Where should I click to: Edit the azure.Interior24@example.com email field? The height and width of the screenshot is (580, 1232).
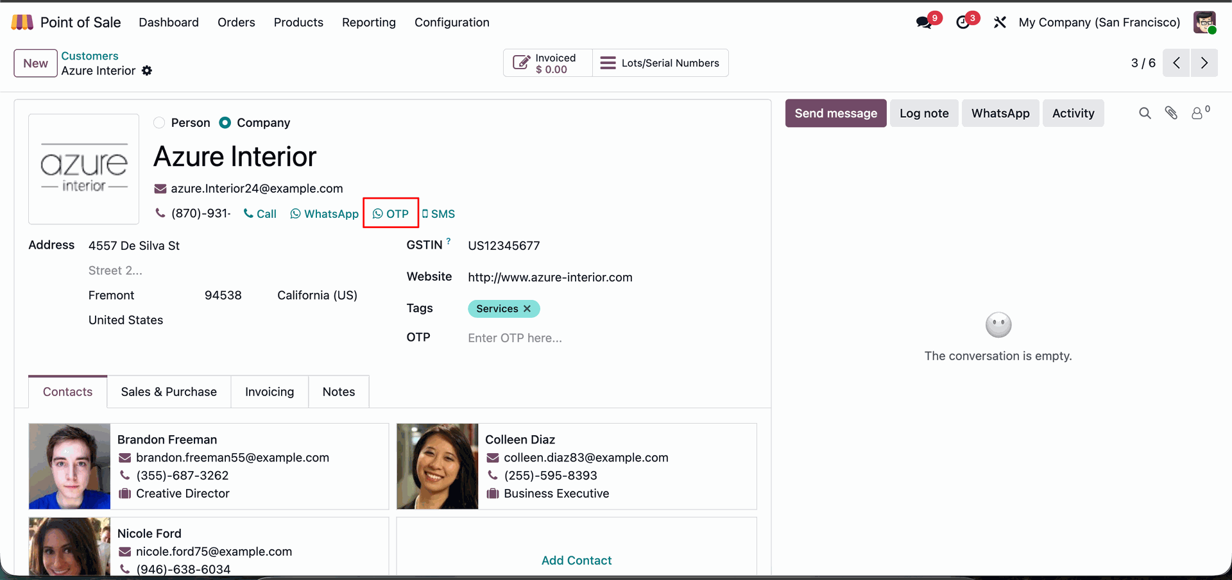point(257,188)
